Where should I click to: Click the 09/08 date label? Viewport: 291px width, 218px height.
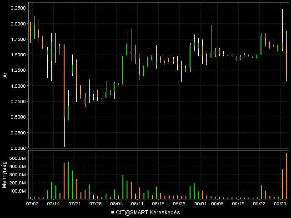coord(217,204)
